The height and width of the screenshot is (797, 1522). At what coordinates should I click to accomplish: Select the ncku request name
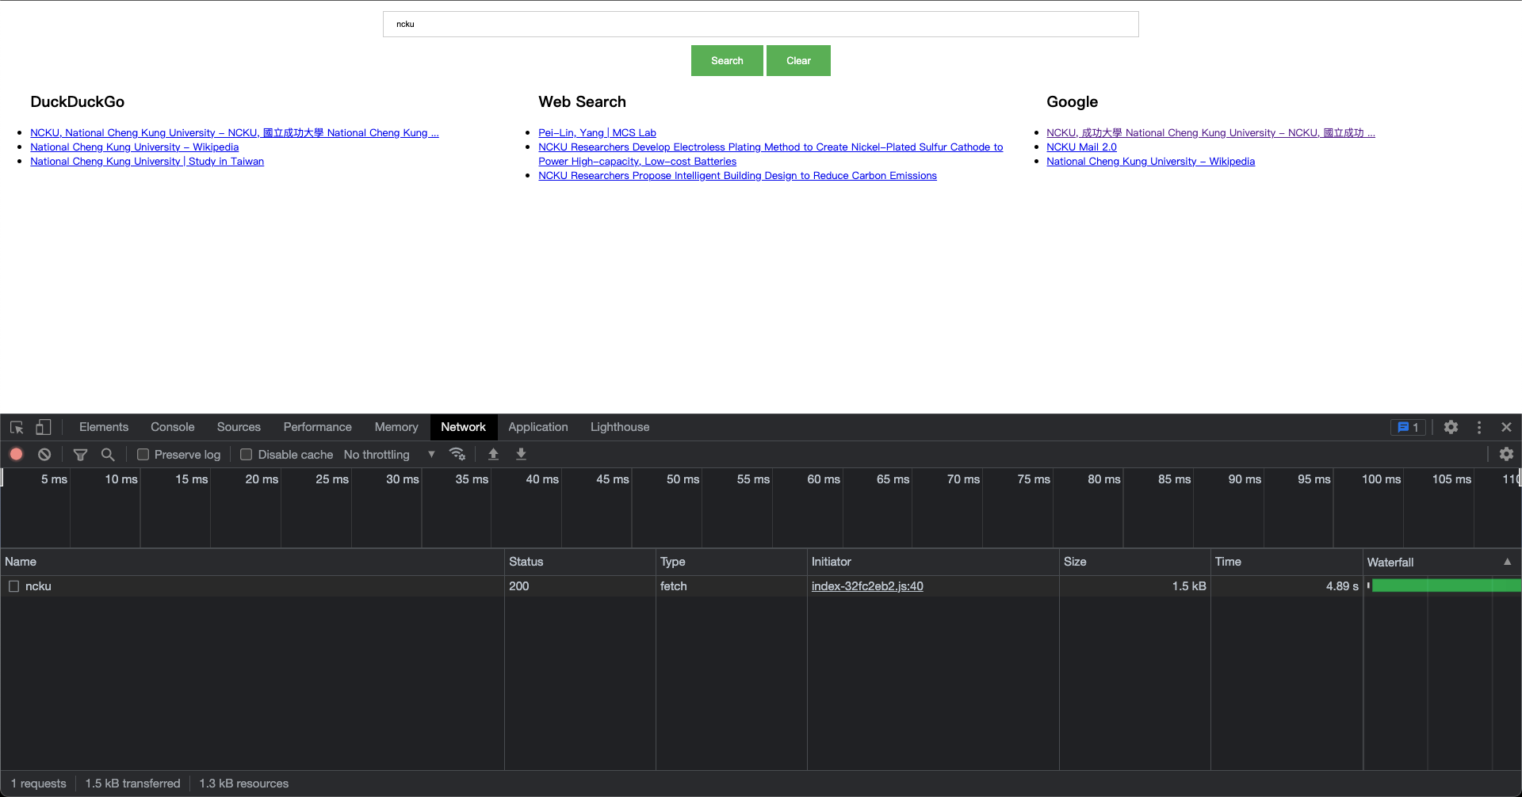pyautogui.click(x=38, y=586)
